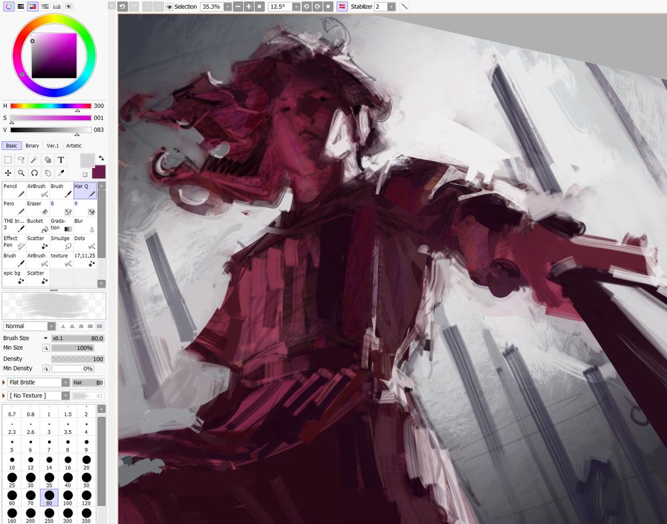Select the Zoom magnifier tool

click(21, 173)
